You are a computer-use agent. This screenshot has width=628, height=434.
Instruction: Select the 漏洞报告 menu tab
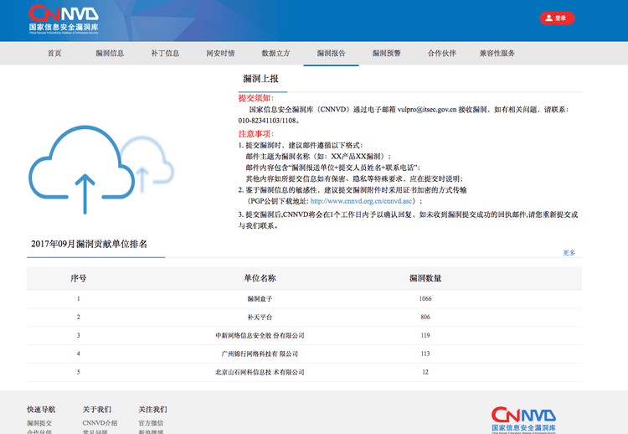(x=331, y=53)
